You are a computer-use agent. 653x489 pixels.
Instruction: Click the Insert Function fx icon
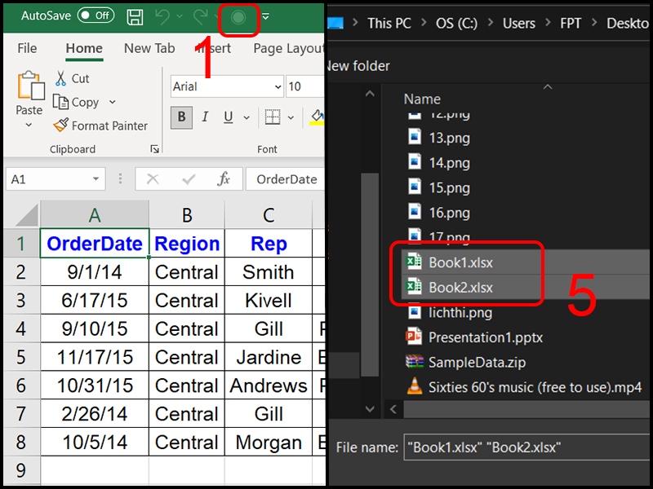tap(224, 178)
